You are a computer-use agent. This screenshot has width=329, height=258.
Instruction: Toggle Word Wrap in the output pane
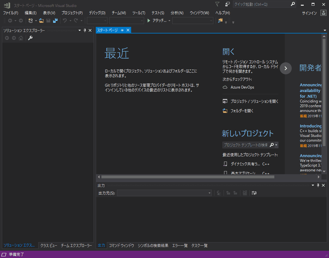(254, 193)
